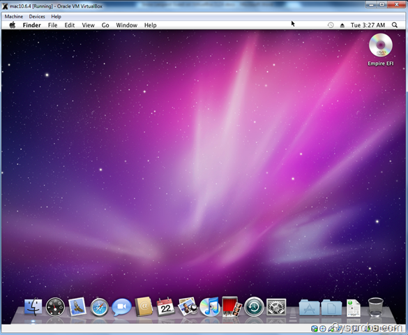The image size is (408, 335).
Task: Open System Preferences gear icon
Action: click(x=276, y=307)
